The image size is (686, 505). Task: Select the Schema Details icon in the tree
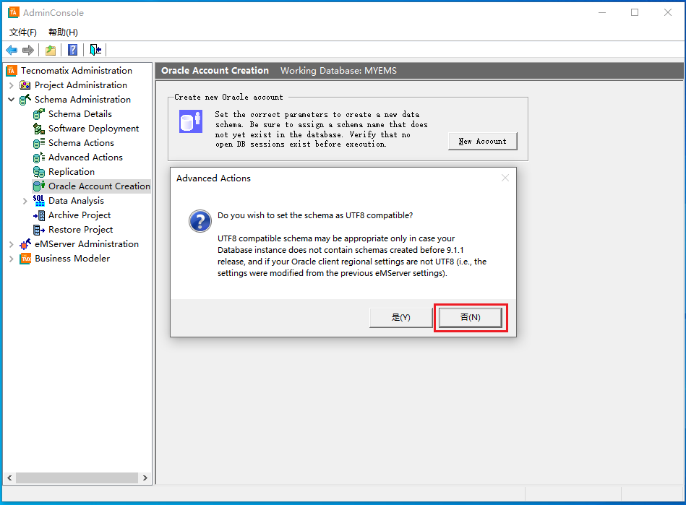click(39, 114)
